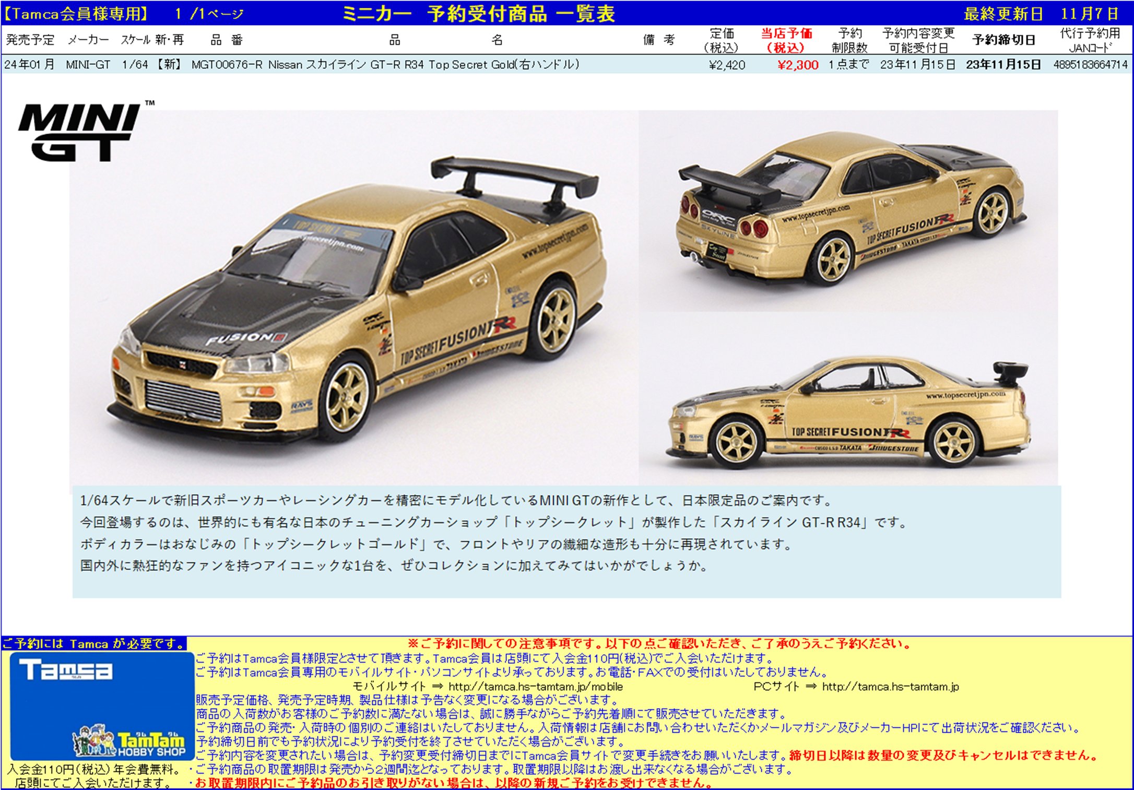
Task: Click the 備考 column header
Action: click(x=659, y=40)
